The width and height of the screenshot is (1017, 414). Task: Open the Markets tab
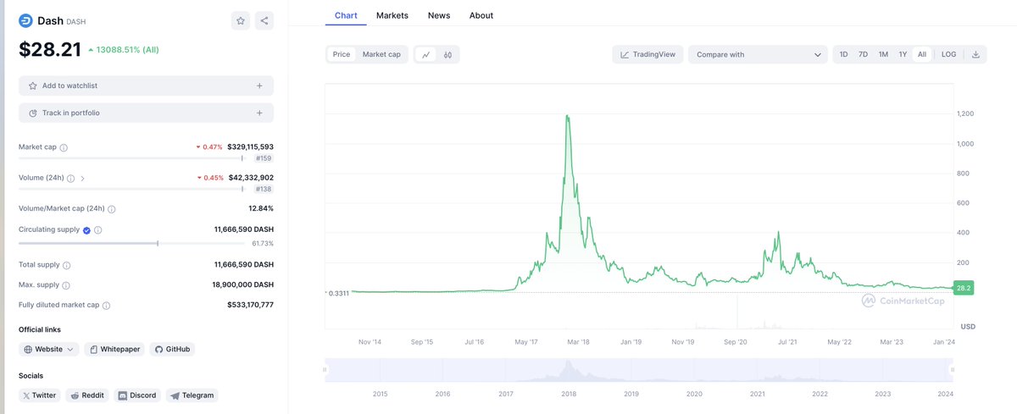[392, 15]
